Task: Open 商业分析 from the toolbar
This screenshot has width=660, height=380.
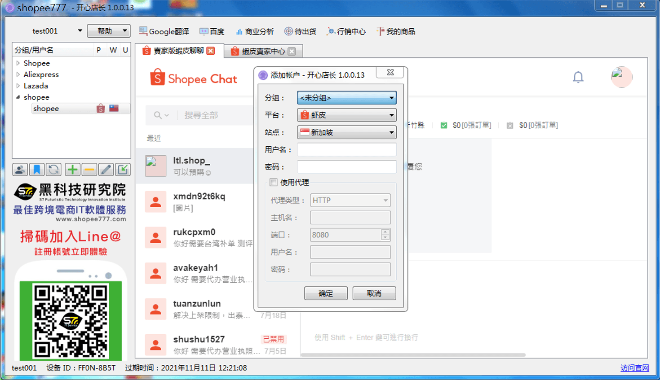Action: (x=254, y=31)
